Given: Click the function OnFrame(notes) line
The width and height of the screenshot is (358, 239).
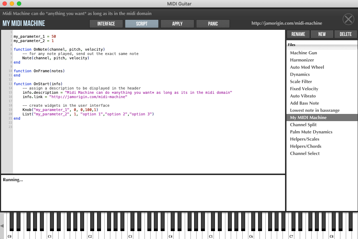Looking at the screenshot, I should coord(39,71).
